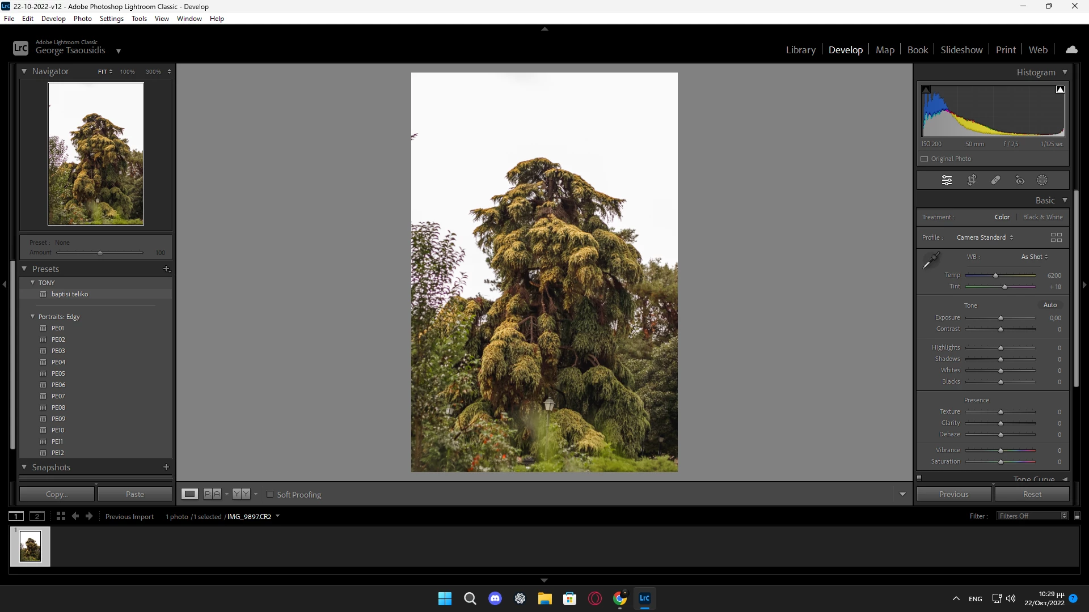Collapse the TONY presets folder
The width and height of the screenshot is (1089, 612).
pos(33,282)
